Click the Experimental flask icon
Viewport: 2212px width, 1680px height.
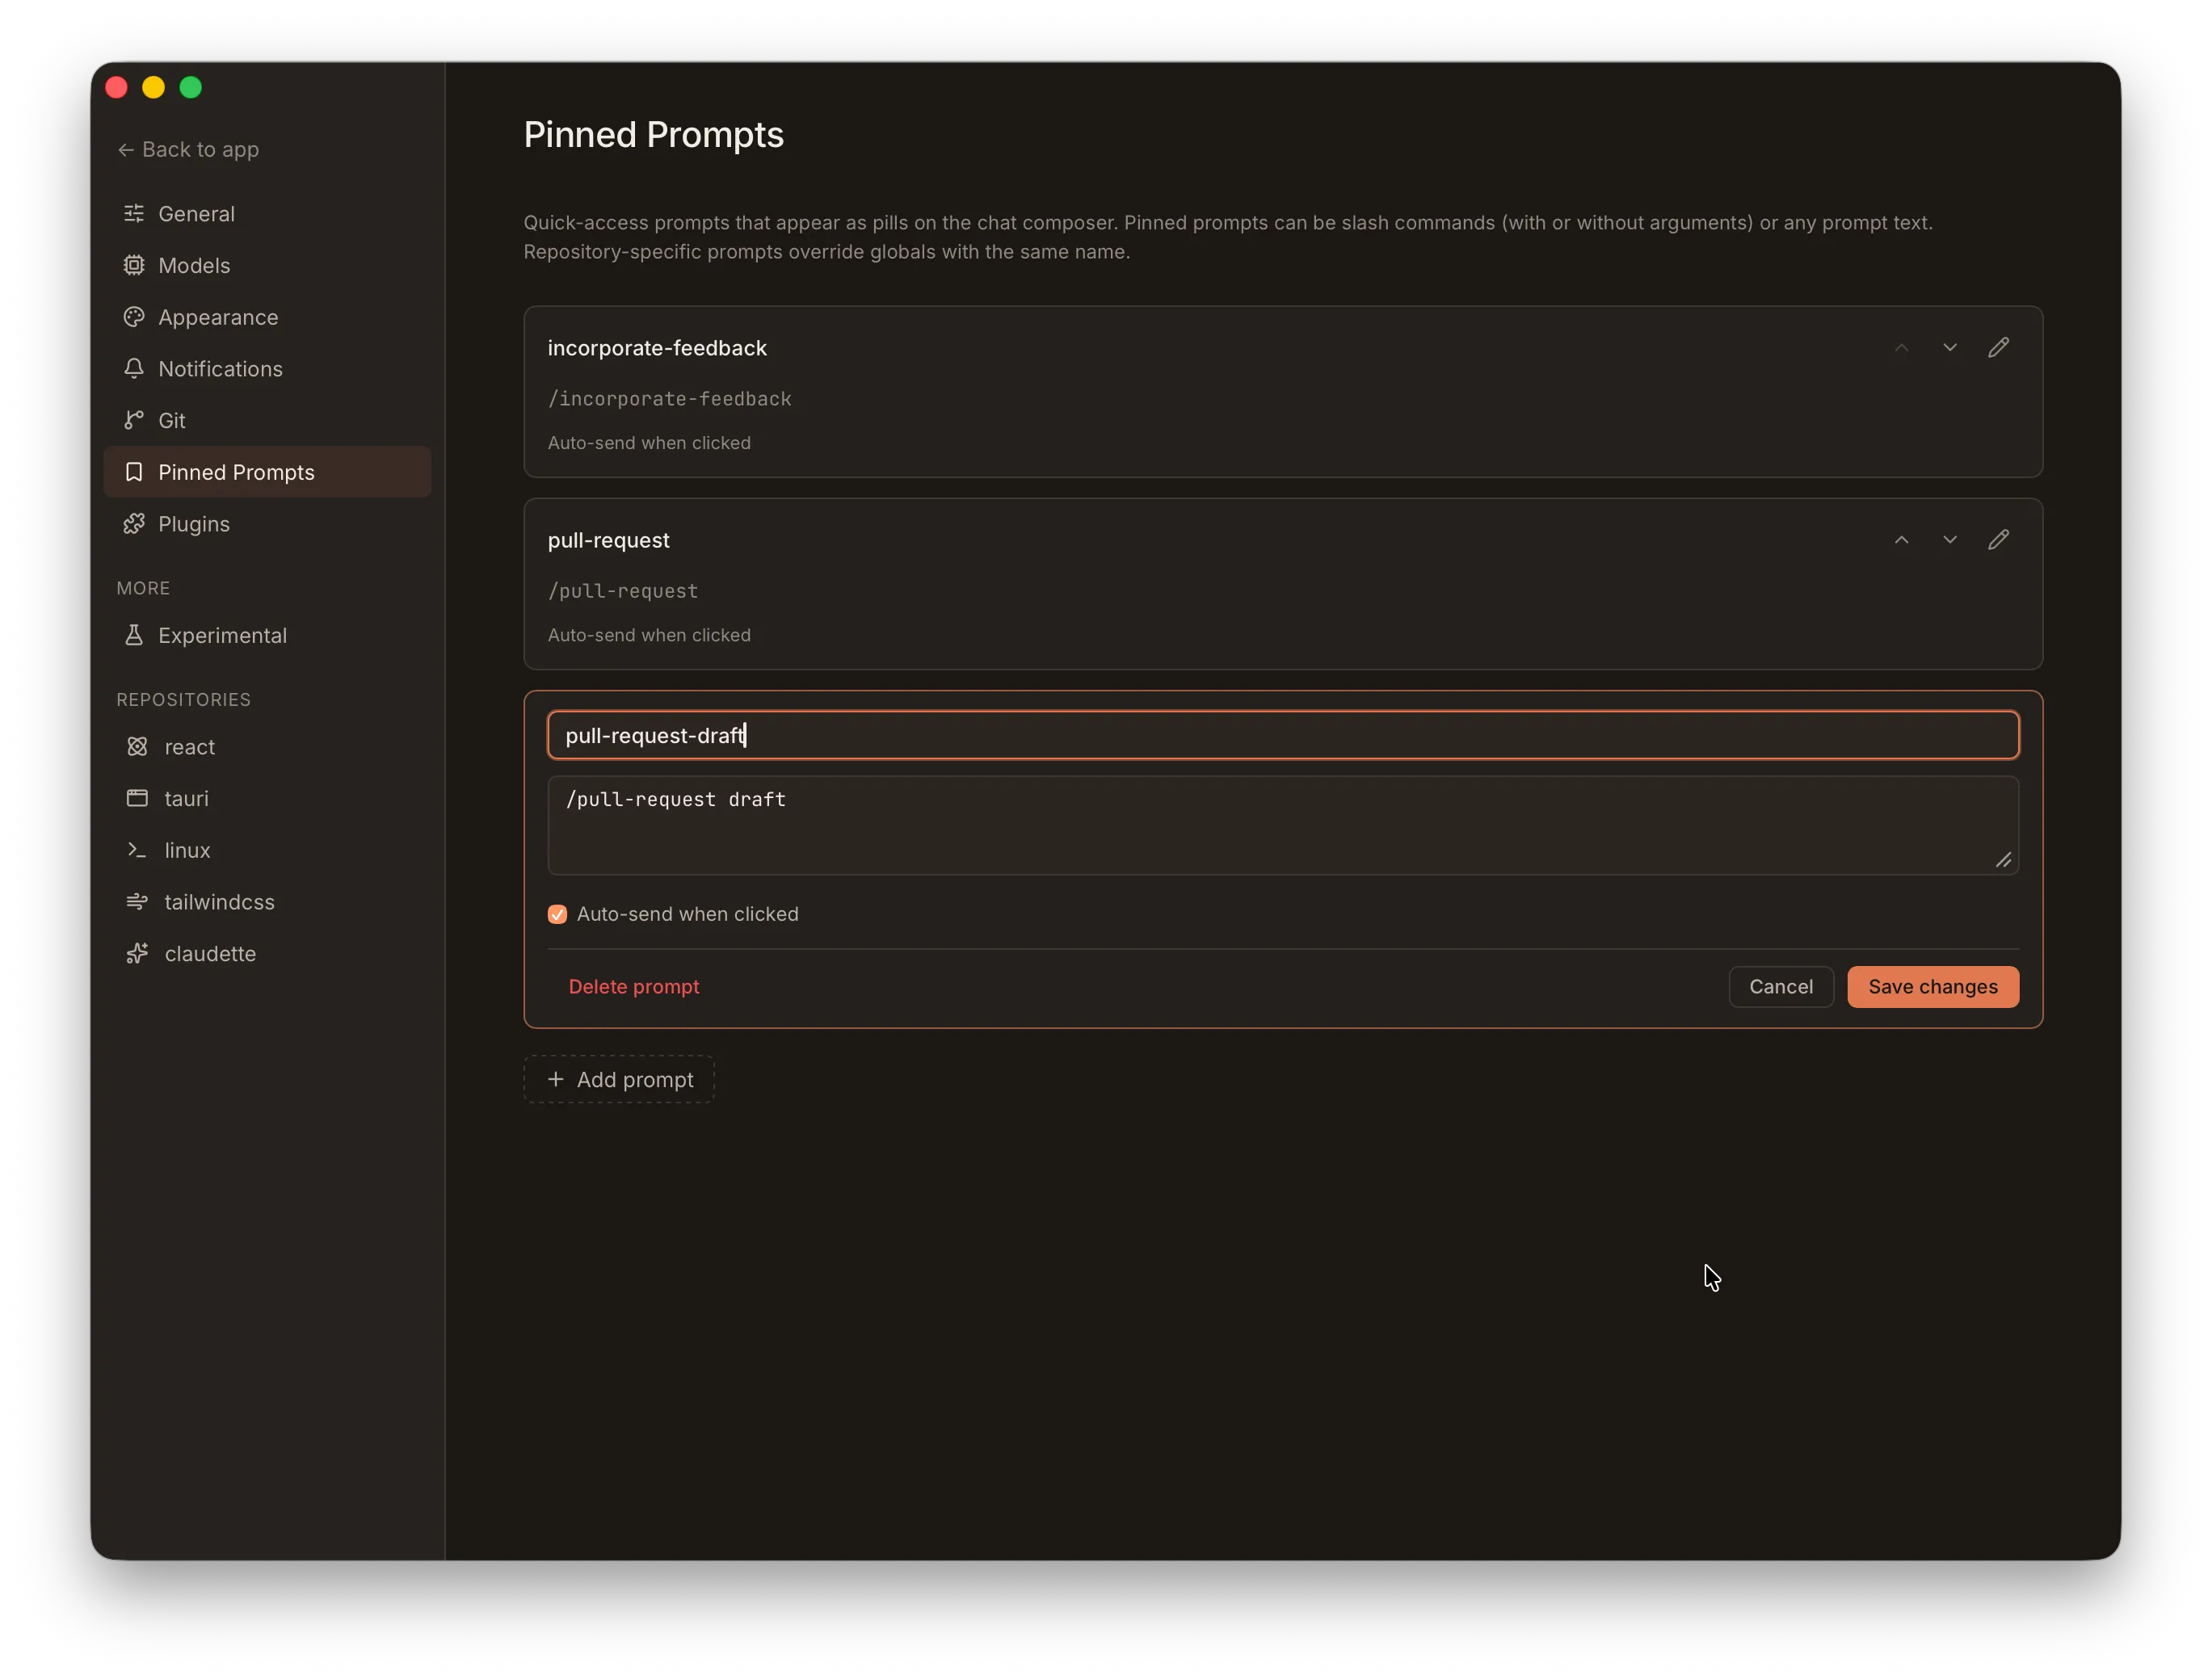click(134, 635)
